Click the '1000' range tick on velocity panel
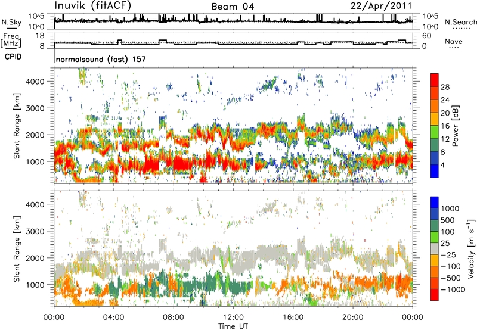 35,285
